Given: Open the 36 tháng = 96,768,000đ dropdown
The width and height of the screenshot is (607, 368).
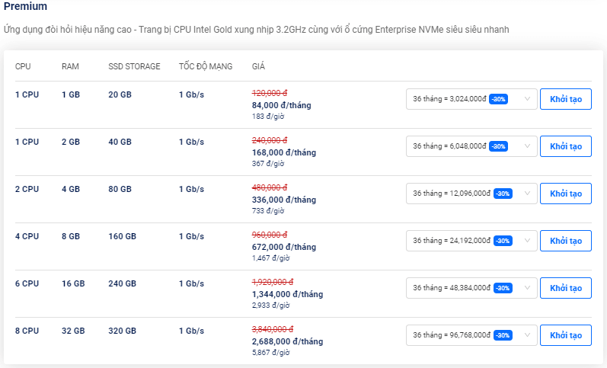Looking at the screenshot, I should coord(471,335).
